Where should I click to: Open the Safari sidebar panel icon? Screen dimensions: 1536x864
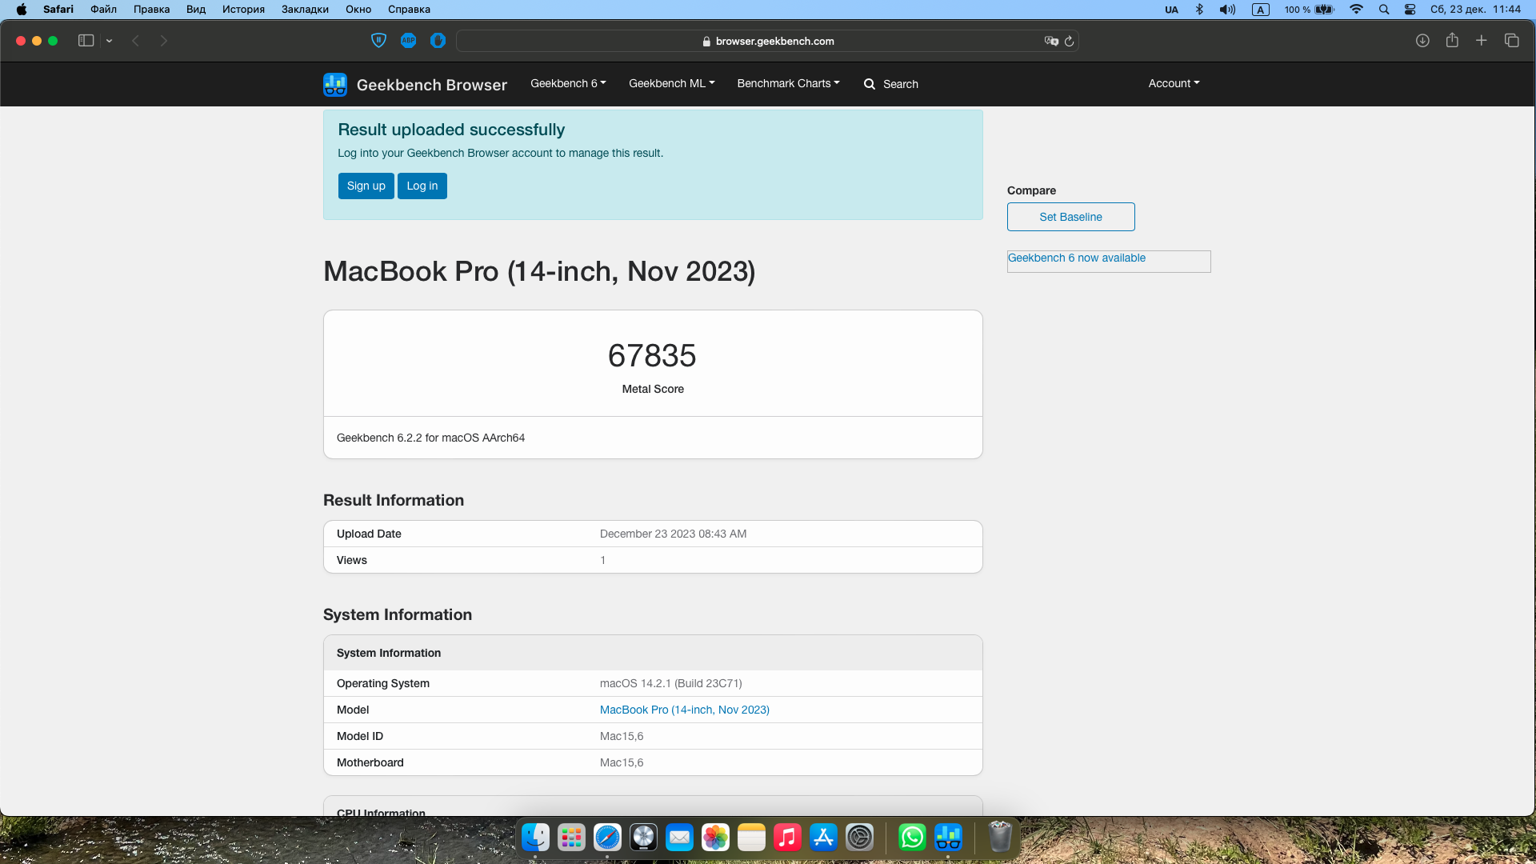click(x=86, y=41)
